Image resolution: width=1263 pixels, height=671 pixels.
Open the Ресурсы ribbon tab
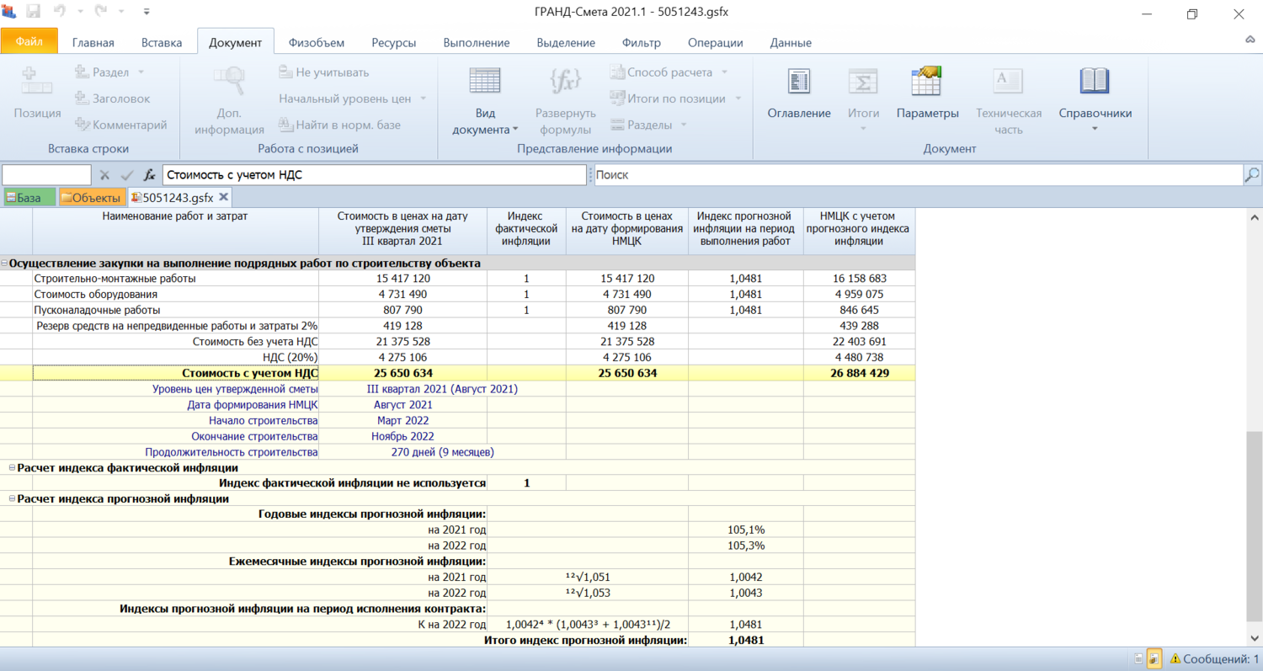coord(395,43)
